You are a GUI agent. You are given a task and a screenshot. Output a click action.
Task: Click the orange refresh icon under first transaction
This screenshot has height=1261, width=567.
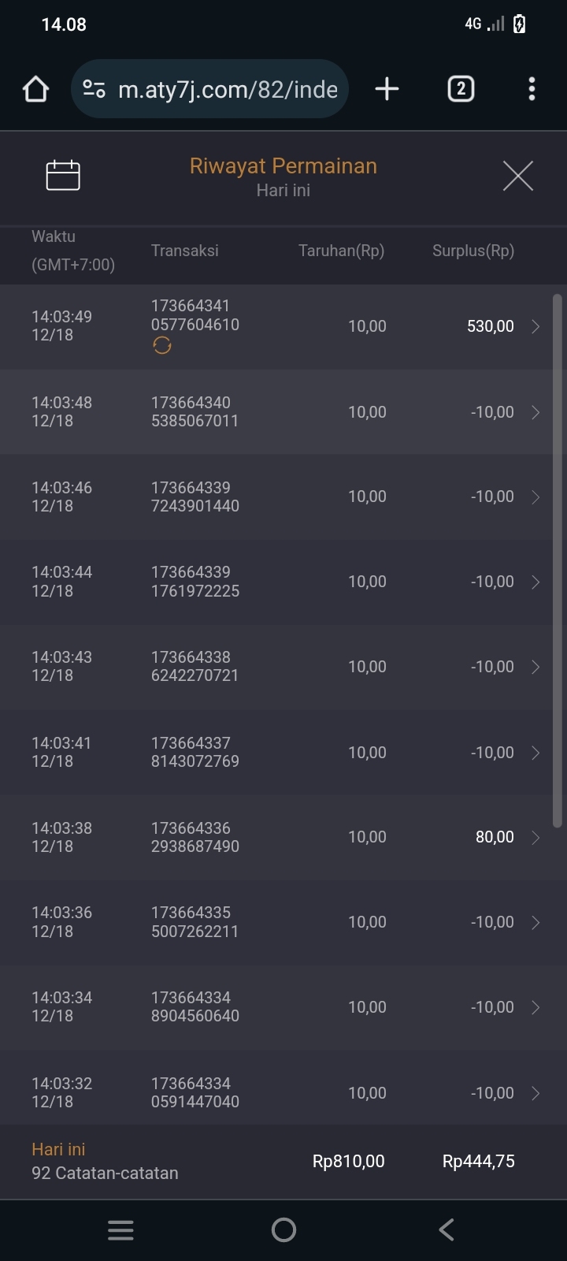pos(162,345)
